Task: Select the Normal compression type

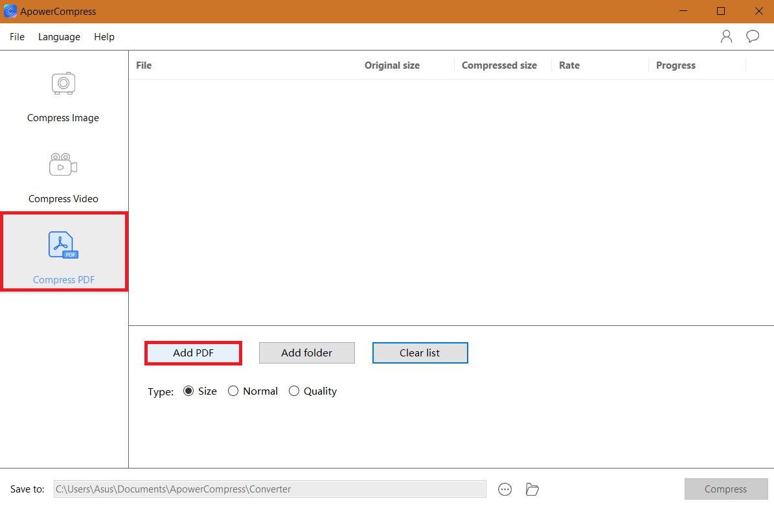Action: [233, 391]
